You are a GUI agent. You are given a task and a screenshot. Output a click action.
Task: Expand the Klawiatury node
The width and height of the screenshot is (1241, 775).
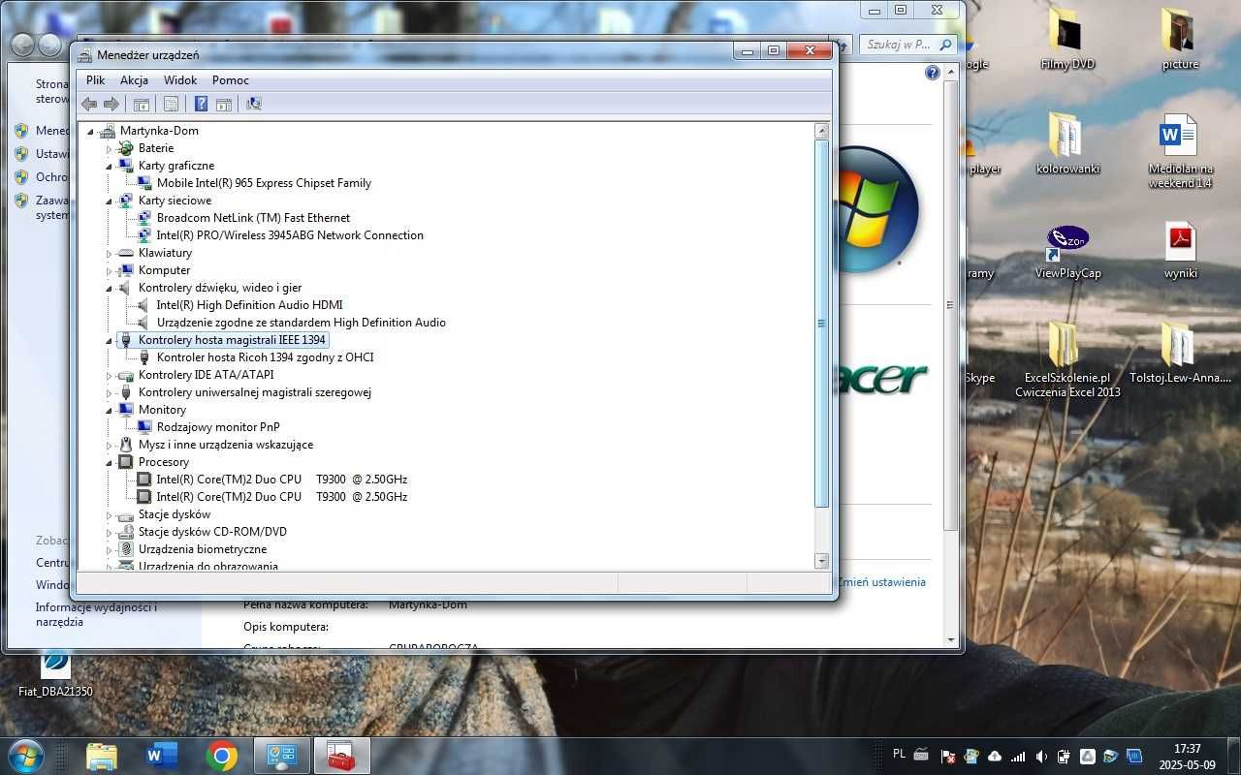[x=110, y=253]
